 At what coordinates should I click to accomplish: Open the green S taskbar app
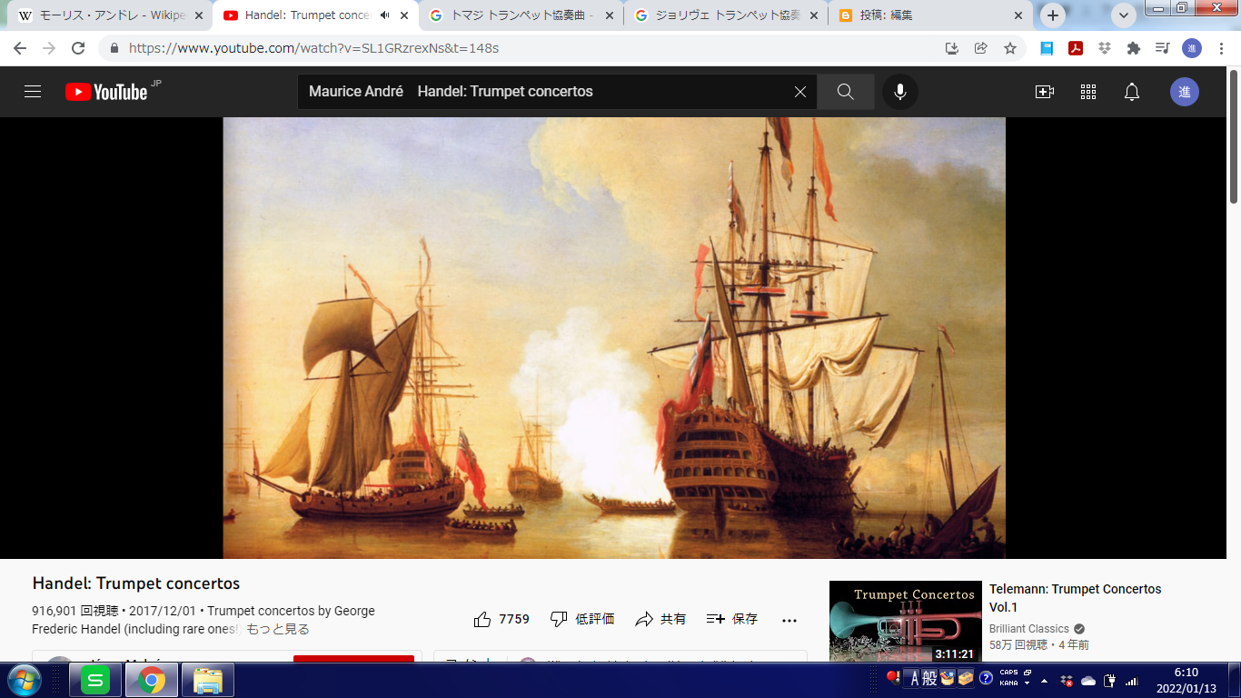point(95,680)
